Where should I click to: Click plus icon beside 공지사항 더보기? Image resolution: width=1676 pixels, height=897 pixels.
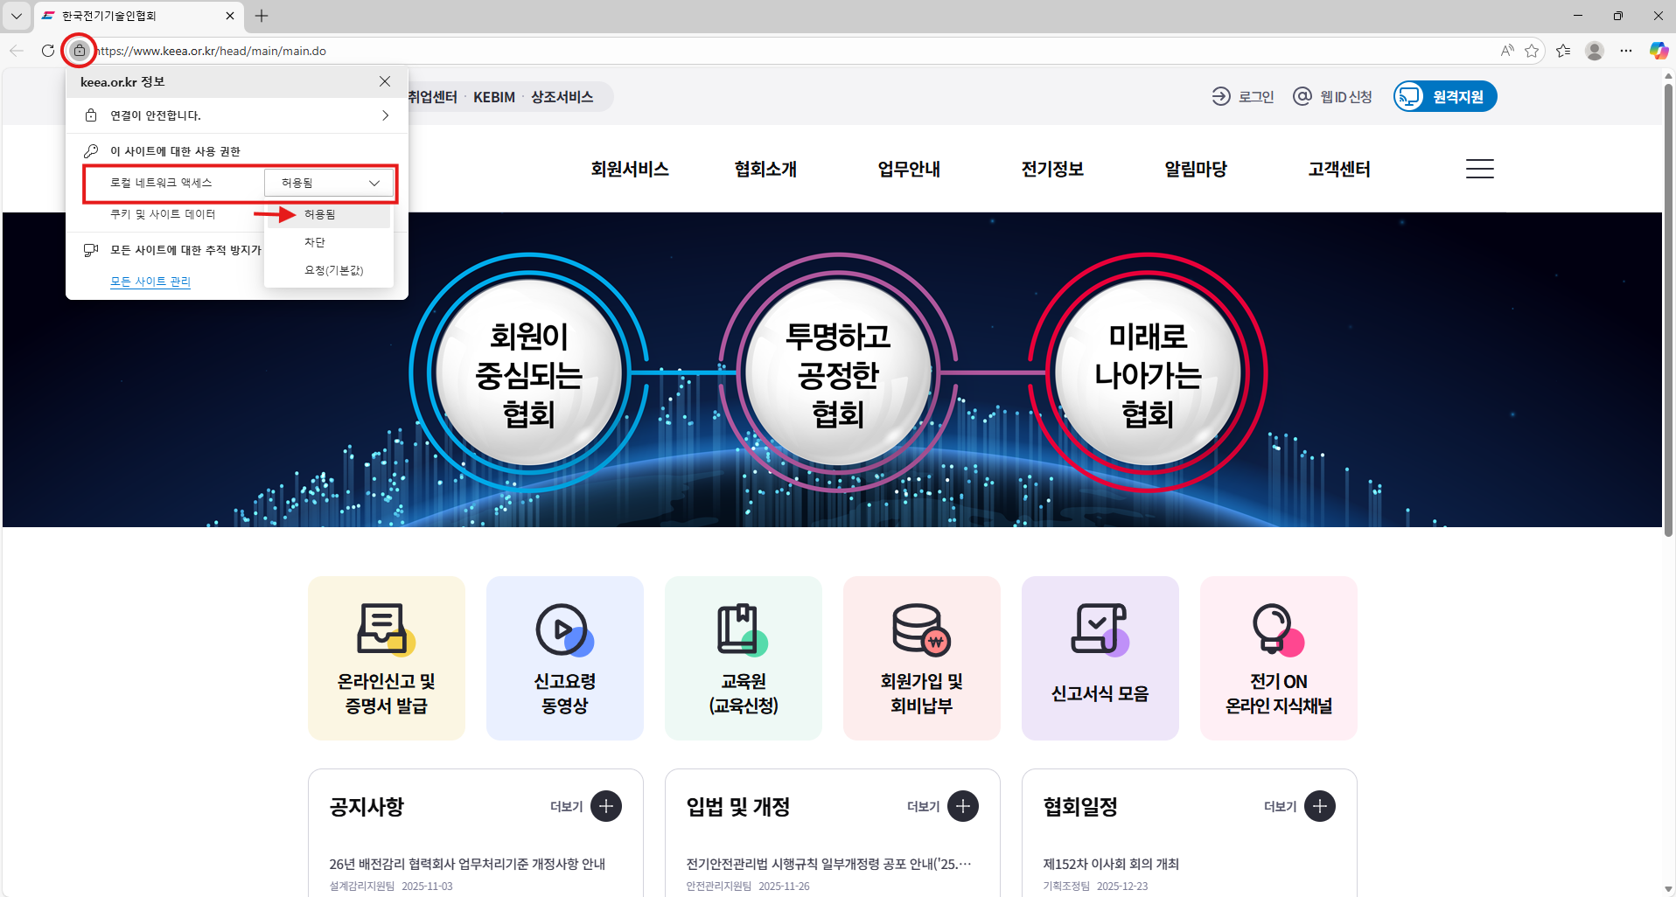[605, 806]
